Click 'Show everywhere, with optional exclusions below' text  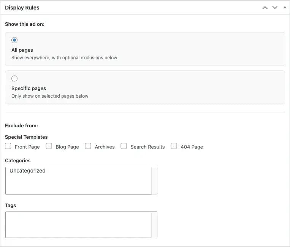click(x=64, y=58)
